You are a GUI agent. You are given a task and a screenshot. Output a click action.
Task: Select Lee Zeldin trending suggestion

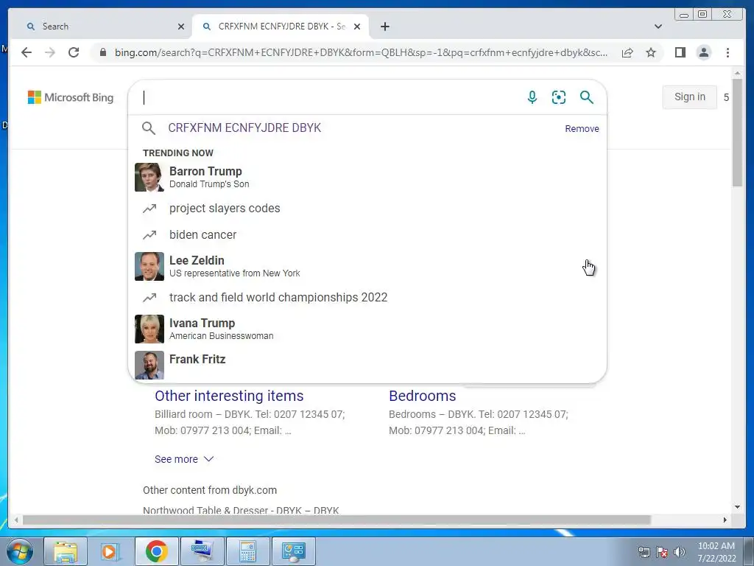tap(367, 266)
